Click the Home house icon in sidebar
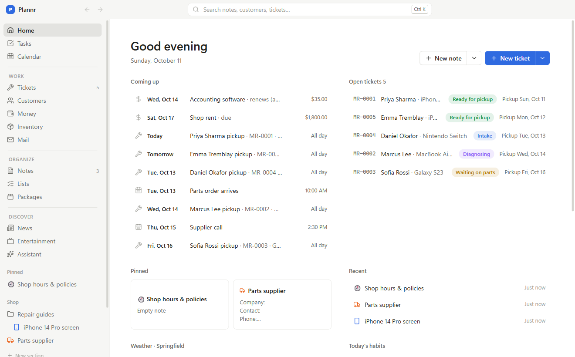The width and height of the screenshot is (575, 357). [10, 30]
